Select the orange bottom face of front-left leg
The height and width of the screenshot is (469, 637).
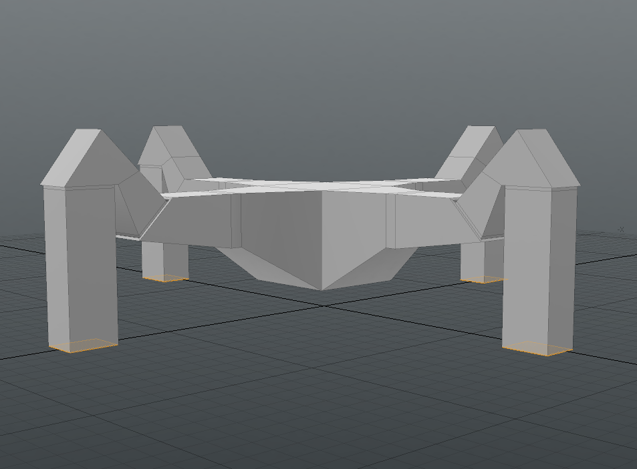click(84, 346)
